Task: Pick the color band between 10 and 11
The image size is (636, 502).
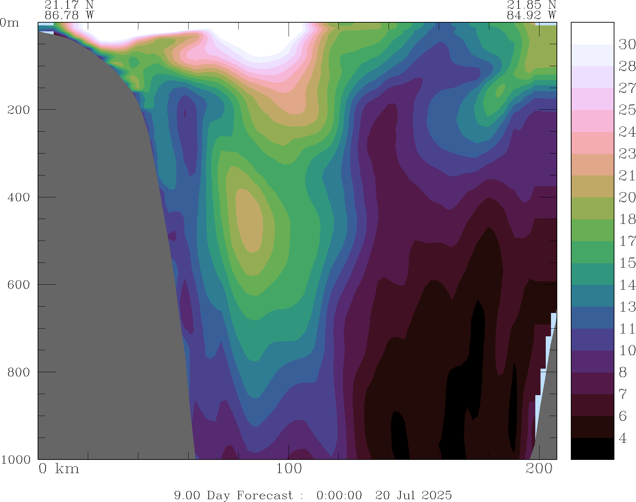Action: (x=592, y=339)
